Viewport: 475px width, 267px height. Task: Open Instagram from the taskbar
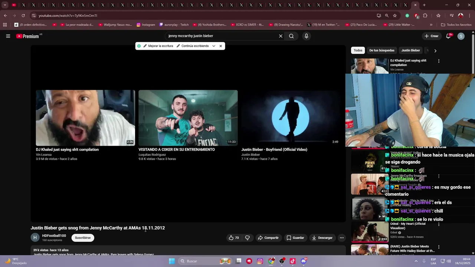(x=260, y=261)
